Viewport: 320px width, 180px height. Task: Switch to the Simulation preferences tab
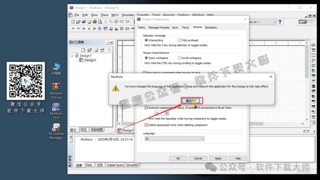coord(211,27)
